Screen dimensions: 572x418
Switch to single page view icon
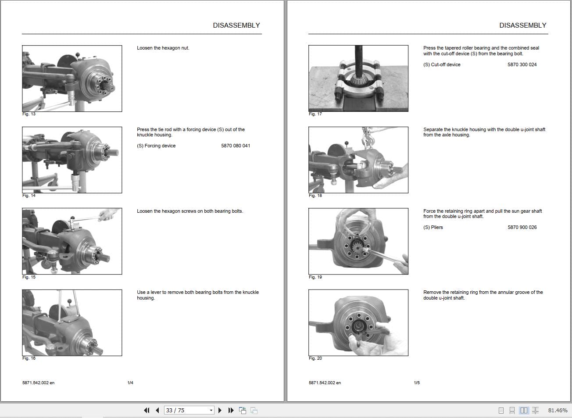pos(500,410)
